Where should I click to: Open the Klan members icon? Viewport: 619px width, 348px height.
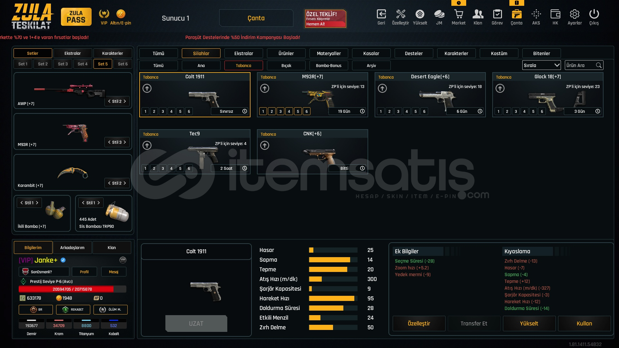[478, 14]
